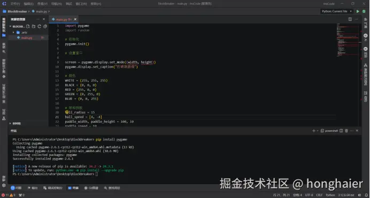Click the WHITE = (255, 255, 255) line
This screenshot has height=198, width=370.
(86, 81)
